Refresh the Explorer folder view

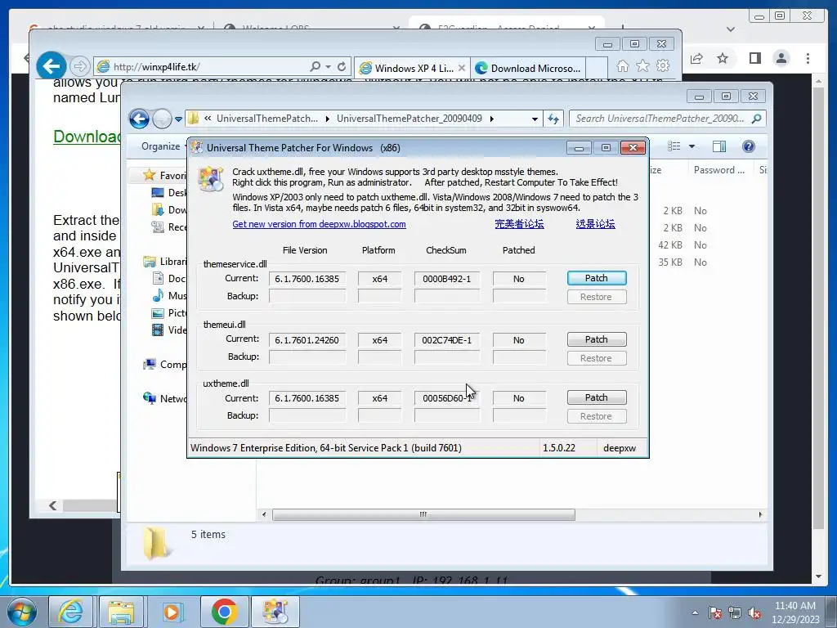click(553, 119)
